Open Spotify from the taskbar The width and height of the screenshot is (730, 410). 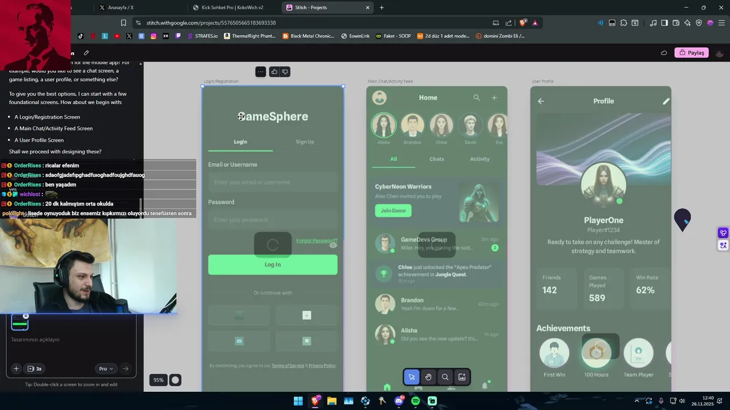(x=416, y=401)
